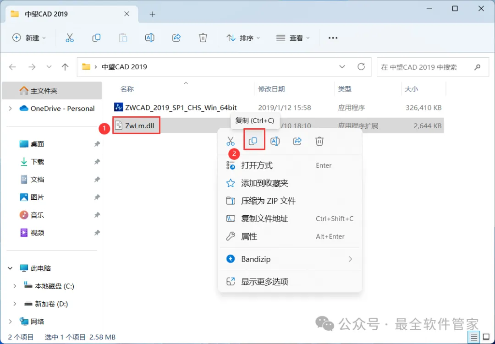Select 本地磁盘 (C:) drive
This screenshot has width=495, height=344.
click(54, 286)
